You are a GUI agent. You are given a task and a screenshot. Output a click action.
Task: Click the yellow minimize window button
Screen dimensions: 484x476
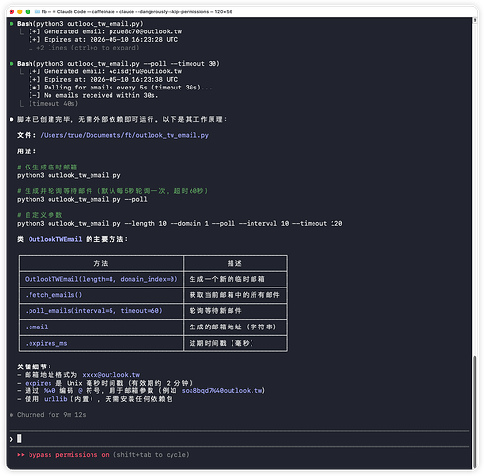20,11
